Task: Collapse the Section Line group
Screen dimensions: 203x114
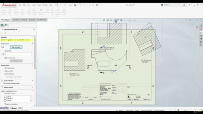Action: coord(32,44)
